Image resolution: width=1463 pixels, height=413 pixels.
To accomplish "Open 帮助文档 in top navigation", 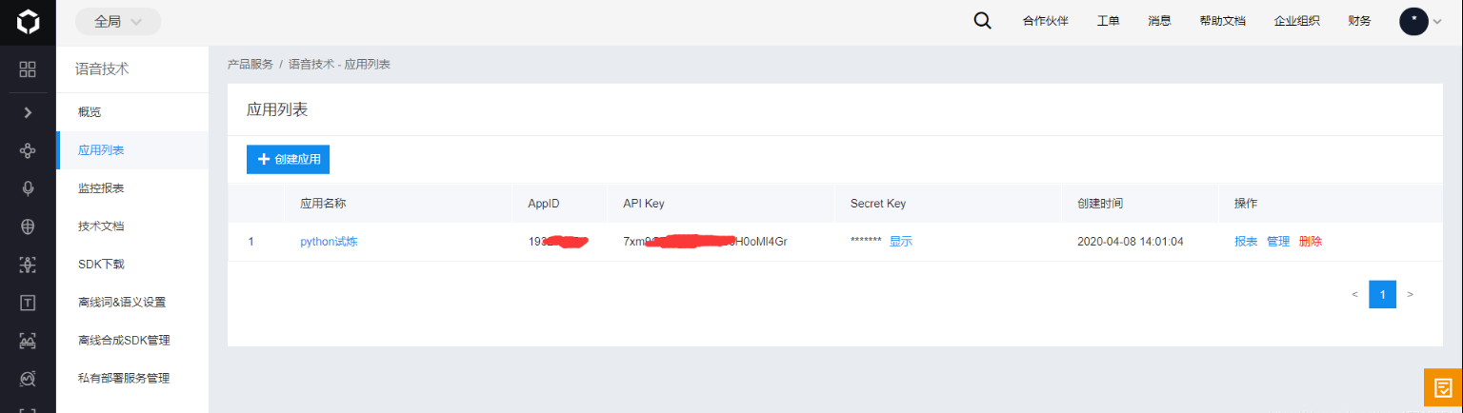I will 1222,21.
